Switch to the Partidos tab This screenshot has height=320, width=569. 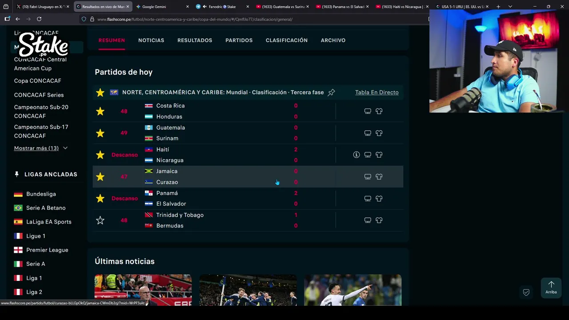tap(239, 40)
